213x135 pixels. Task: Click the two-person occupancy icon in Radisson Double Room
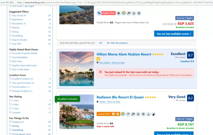[x=111, y=123]
